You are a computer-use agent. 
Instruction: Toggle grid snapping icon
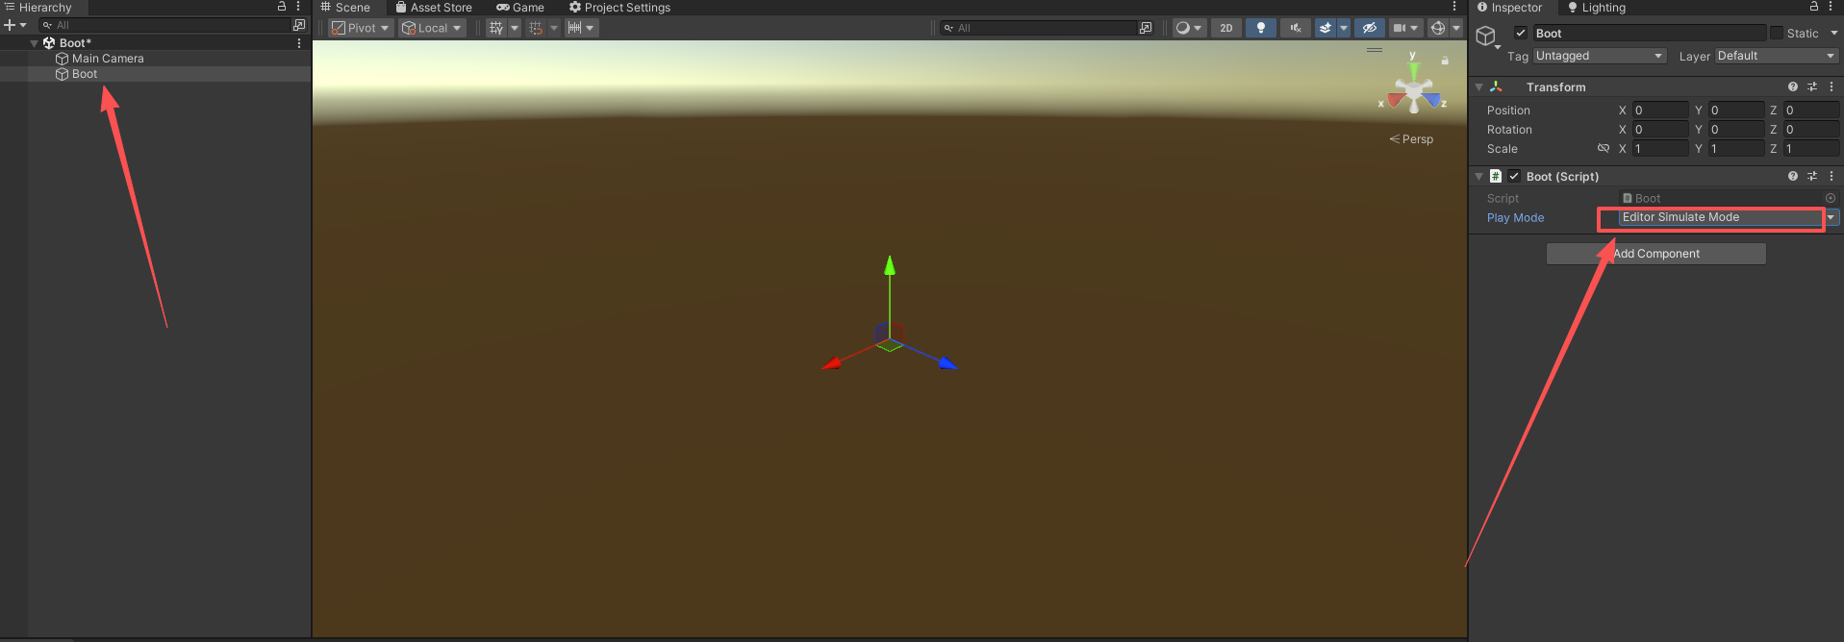point(536,28)
